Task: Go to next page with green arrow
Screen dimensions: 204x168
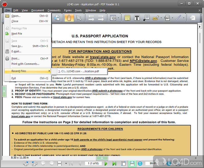Action: click(x=106, y=163)
